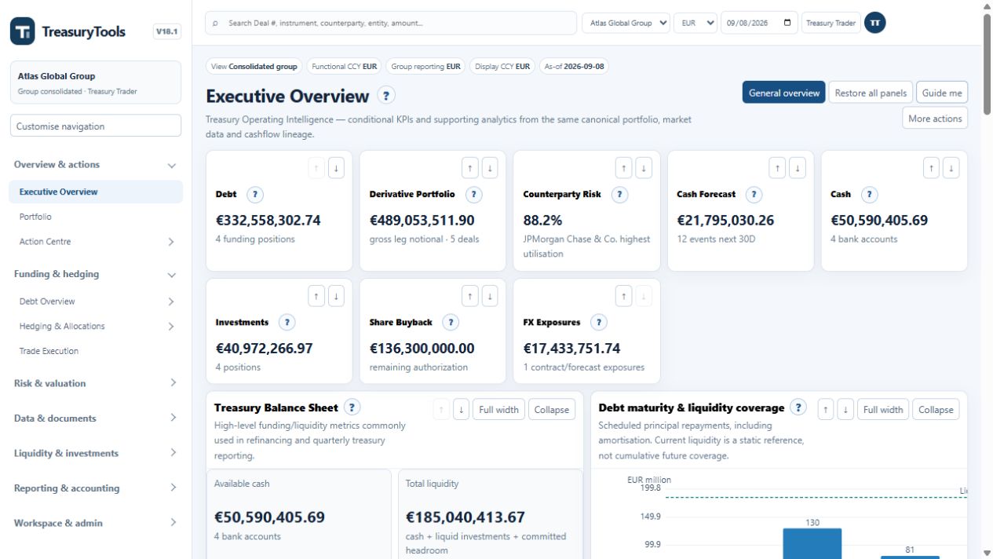Move the Cash card up
This screenshot has width=993, height=559.
coord(931,167)
